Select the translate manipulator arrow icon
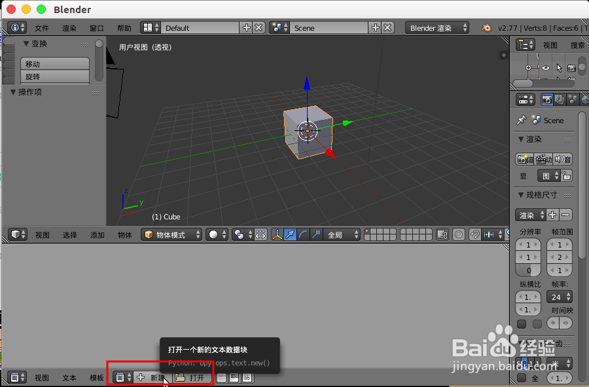 [290, 234]
